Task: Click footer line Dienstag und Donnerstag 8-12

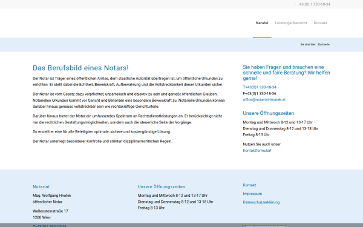Action: point(175,202)
